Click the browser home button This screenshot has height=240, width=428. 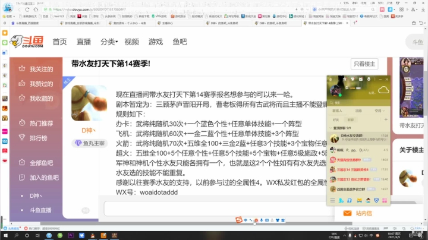(x=36, y=10)
